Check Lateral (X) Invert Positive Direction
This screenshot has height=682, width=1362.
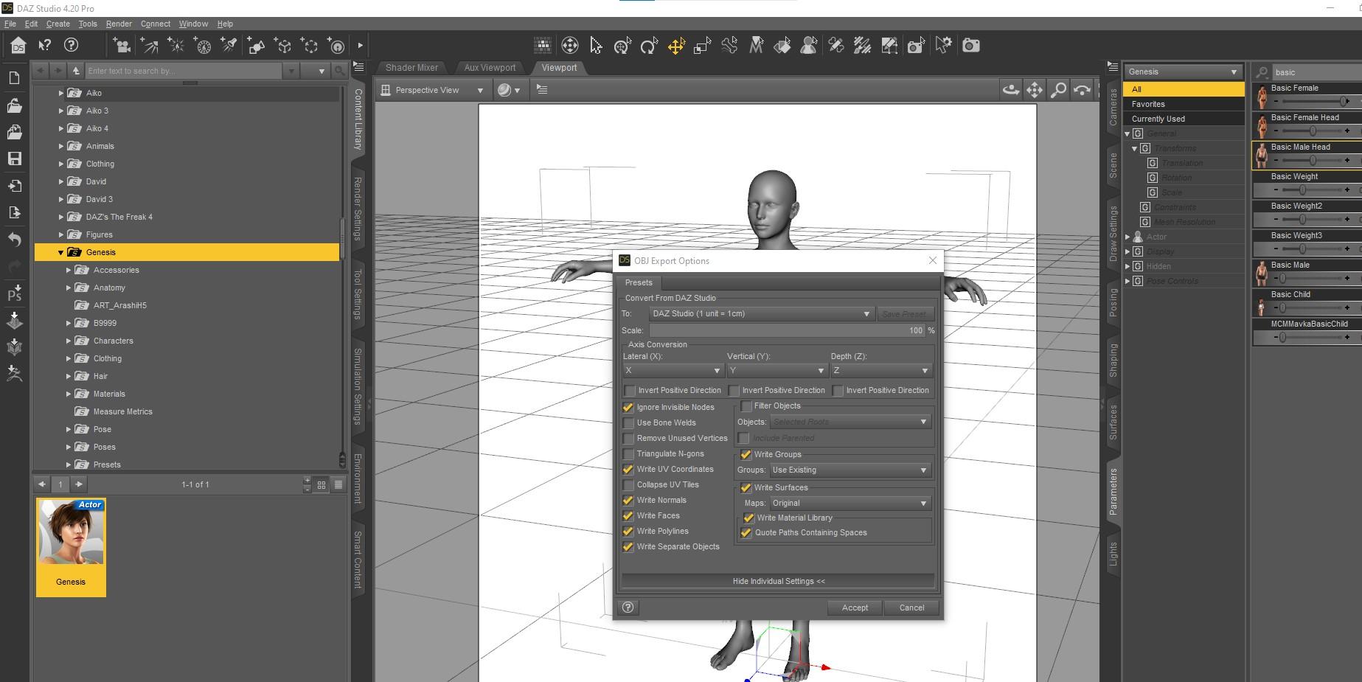630,391
